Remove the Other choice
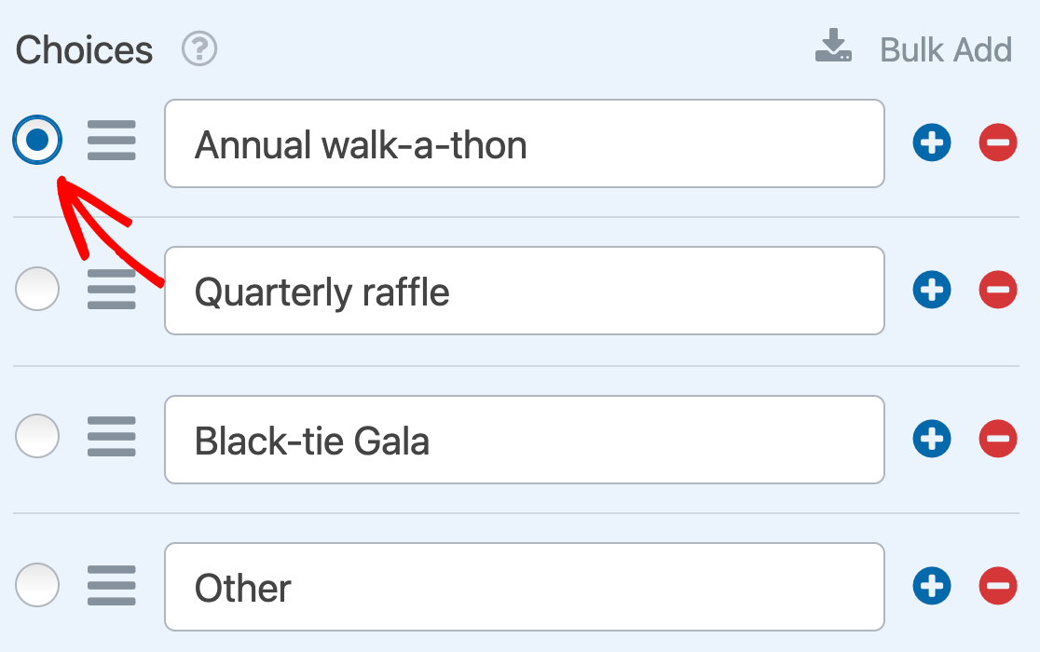 click(x=998, y=586)
